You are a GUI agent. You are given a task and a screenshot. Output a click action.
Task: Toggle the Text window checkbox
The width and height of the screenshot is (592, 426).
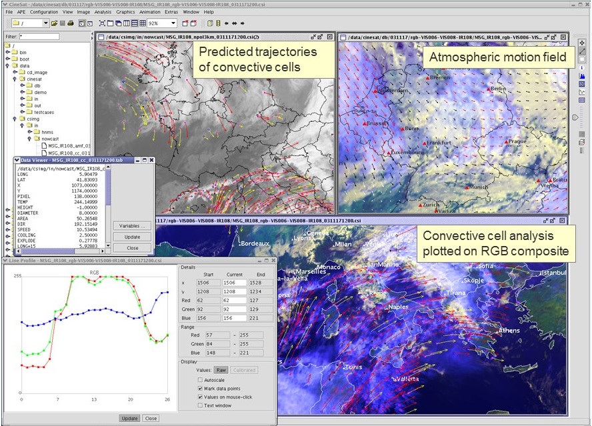point(201,405)
